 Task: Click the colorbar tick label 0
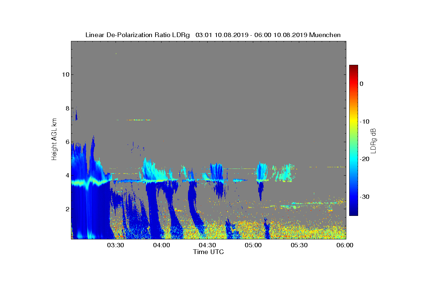click(x=361, y=84)
